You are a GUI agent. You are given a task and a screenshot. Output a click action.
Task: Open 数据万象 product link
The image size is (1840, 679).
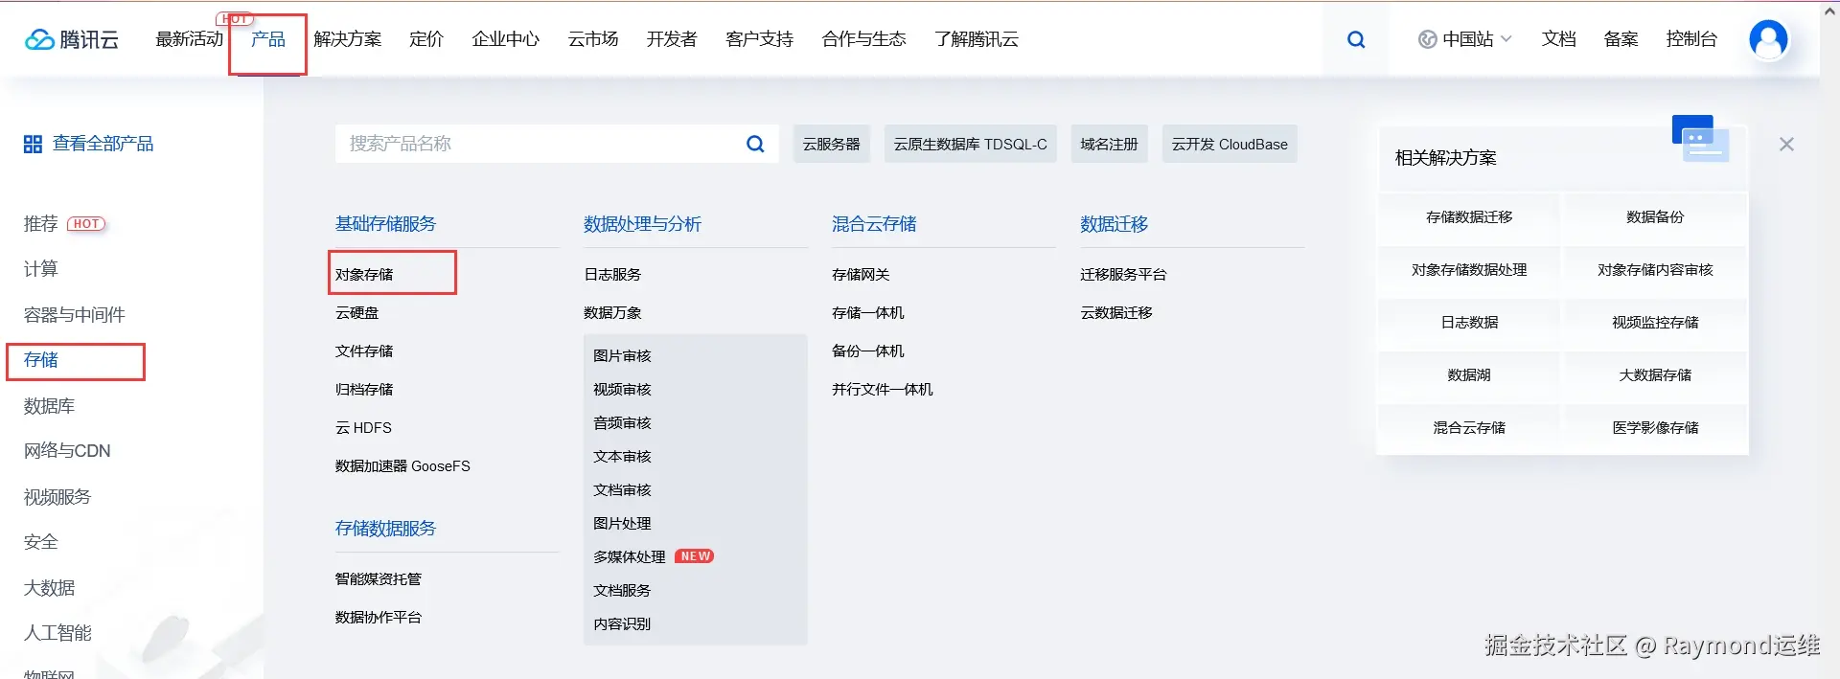pos(612,313)
